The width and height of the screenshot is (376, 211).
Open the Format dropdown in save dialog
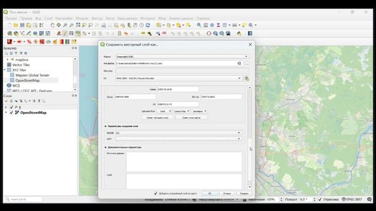pyautogui.click(x=182, y=57)
